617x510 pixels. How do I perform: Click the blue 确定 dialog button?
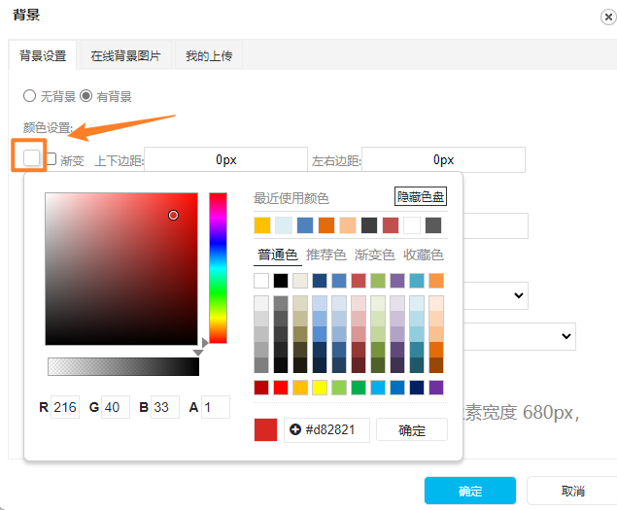coord(469,491)
